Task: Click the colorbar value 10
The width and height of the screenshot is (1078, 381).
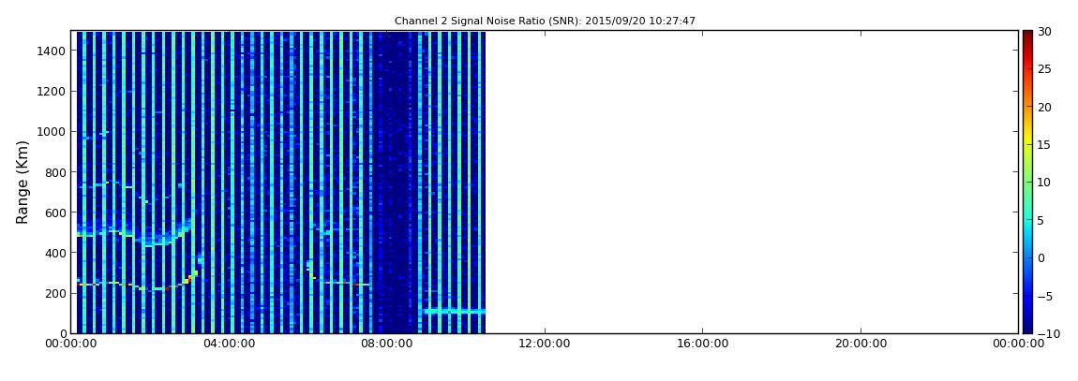Action: point(1044,183)
